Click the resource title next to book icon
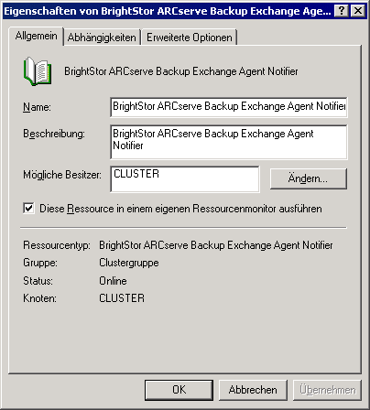370x410 pixels. (x=181, y=71)
